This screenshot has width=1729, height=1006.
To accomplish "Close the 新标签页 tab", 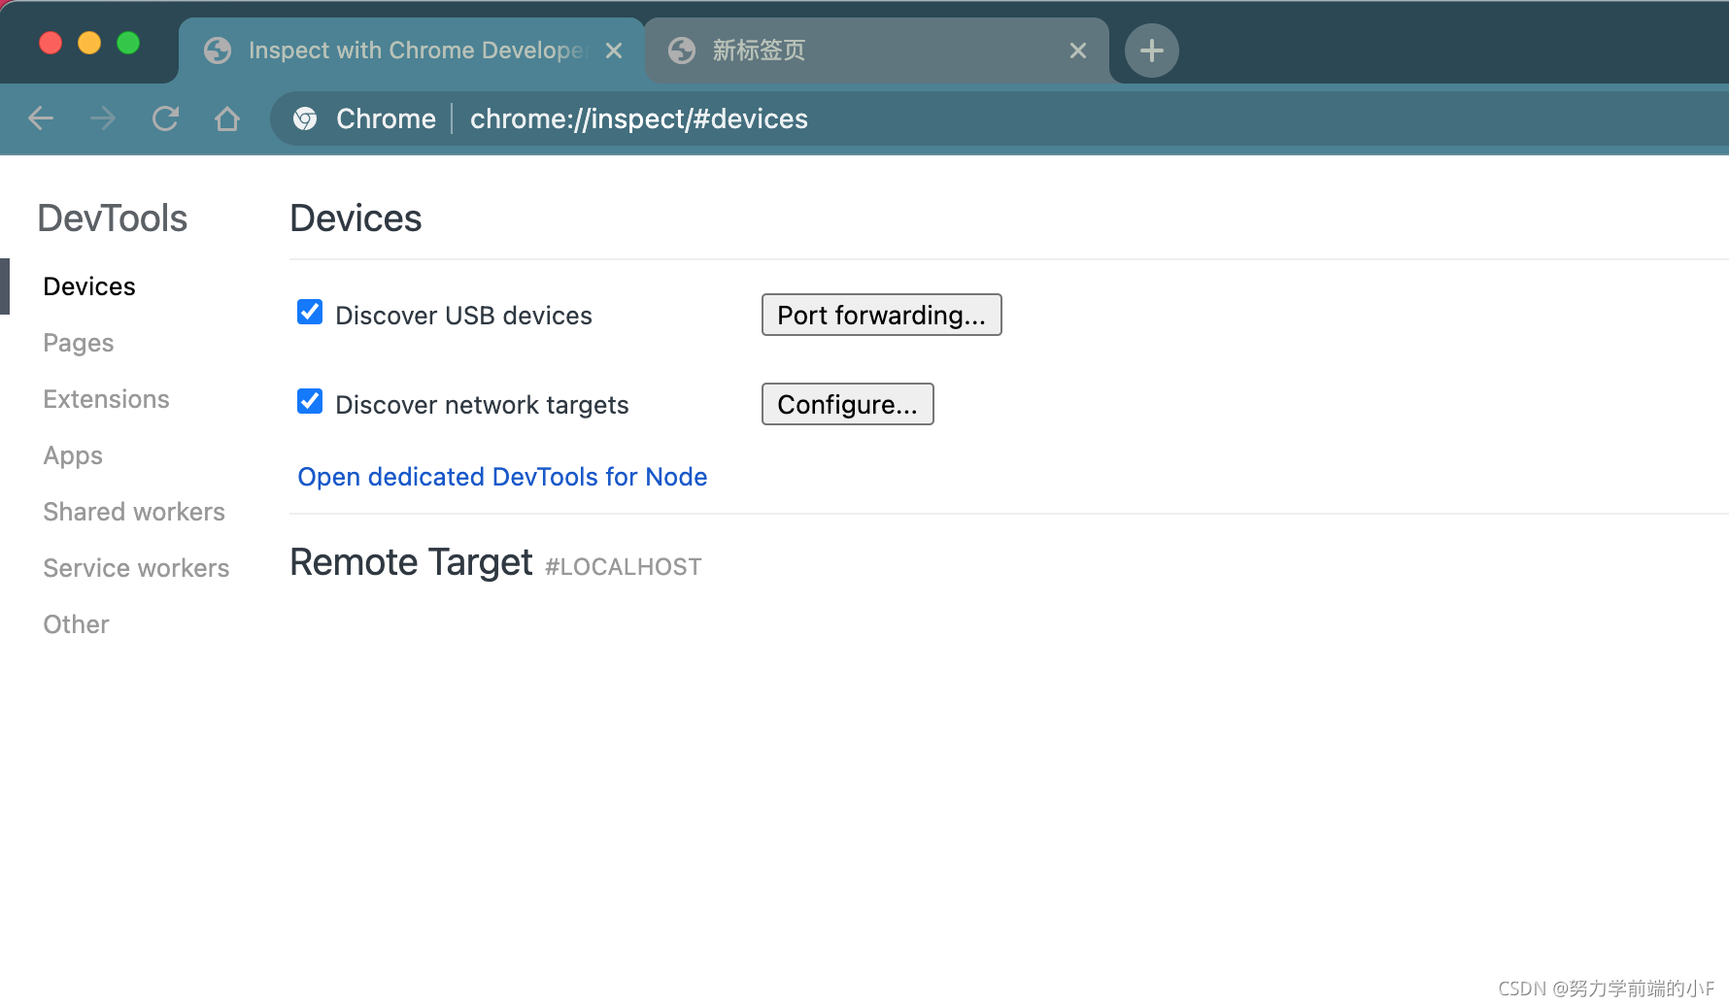I will (x=1078, y=50).
